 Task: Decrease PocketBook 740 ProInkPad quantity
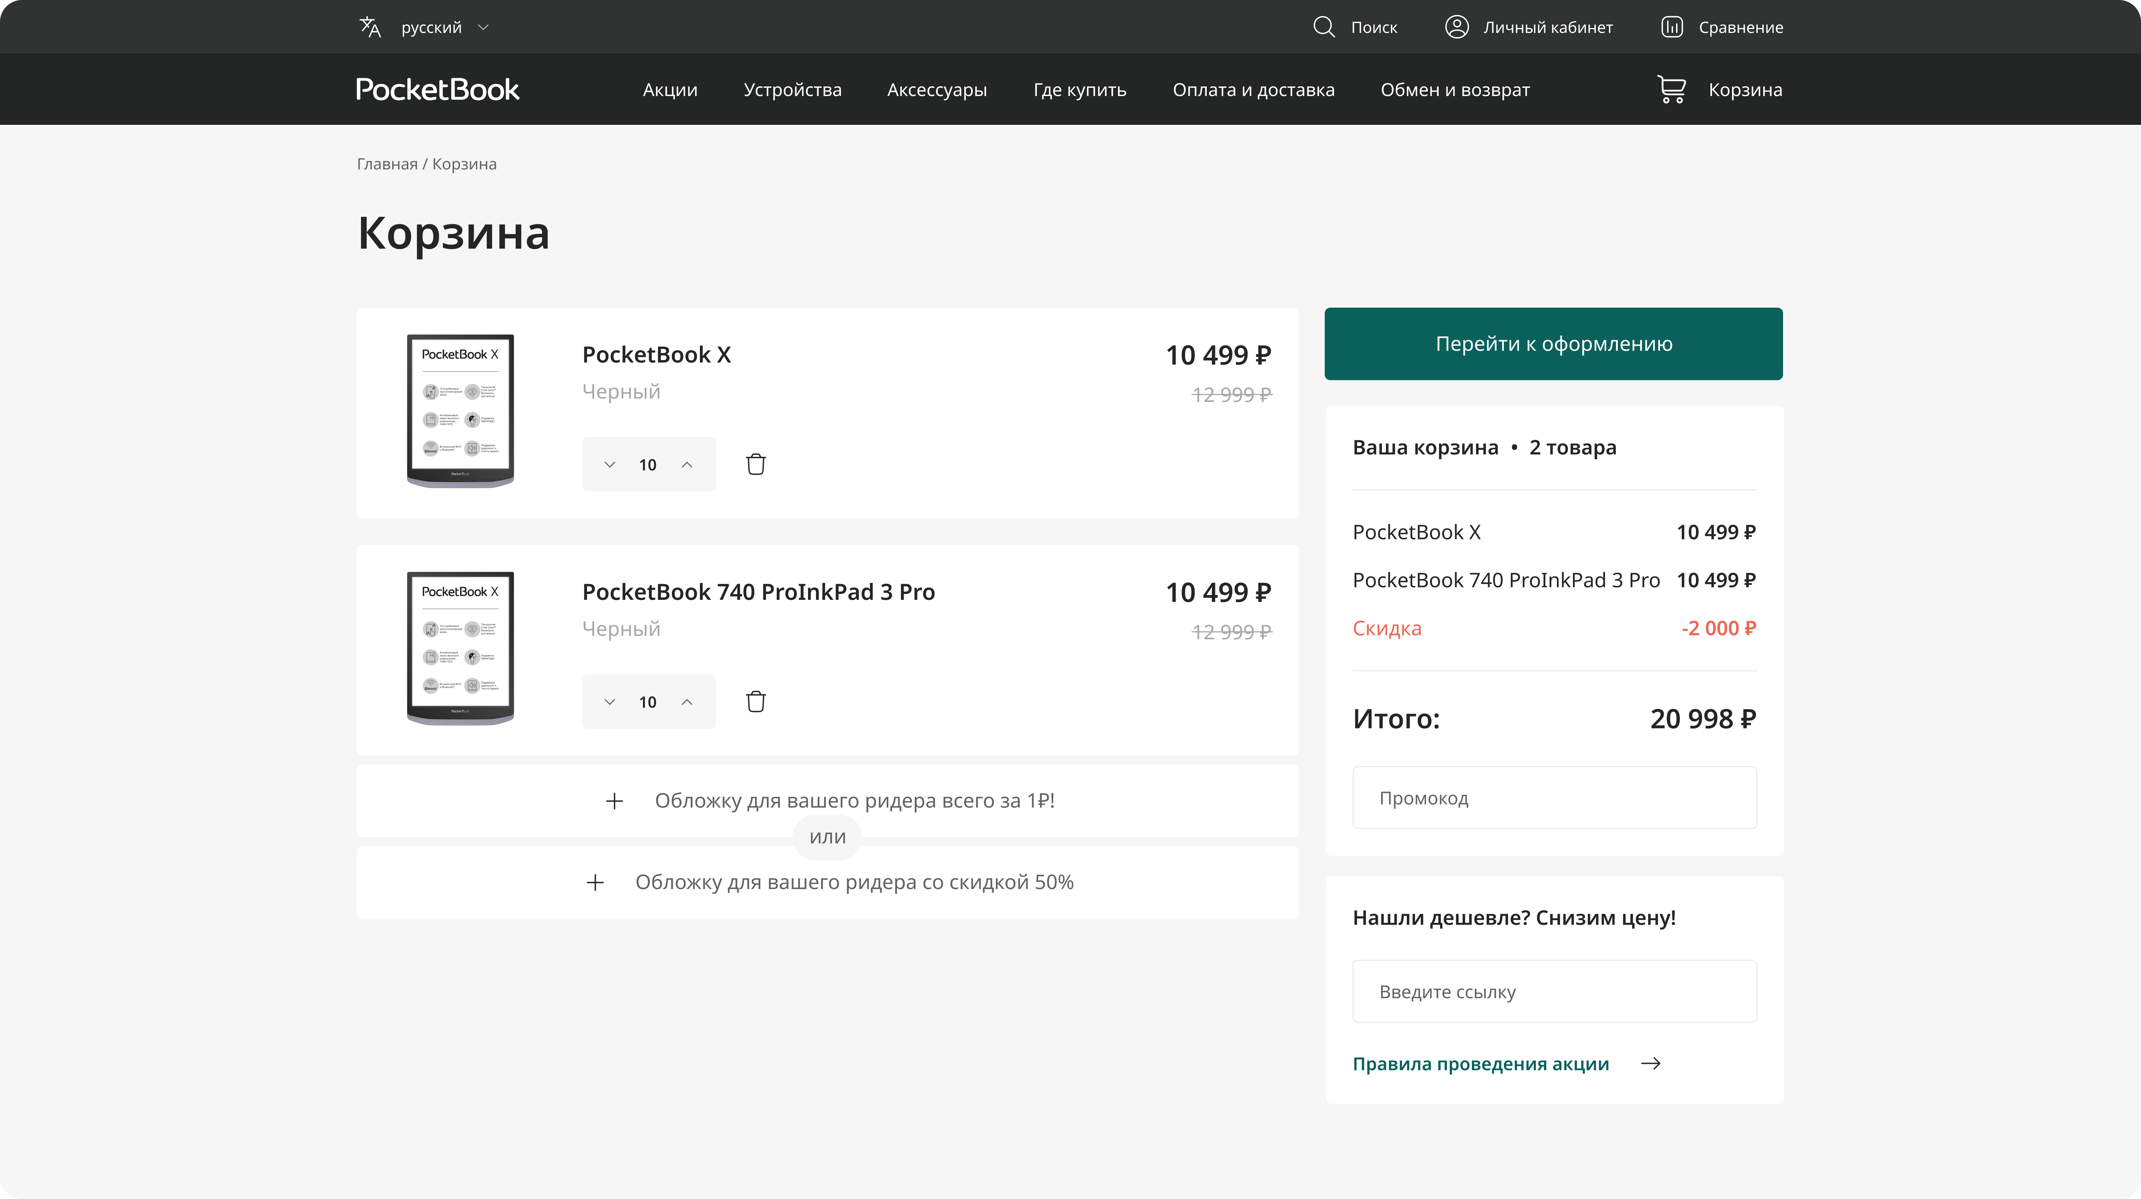[610, 702]
